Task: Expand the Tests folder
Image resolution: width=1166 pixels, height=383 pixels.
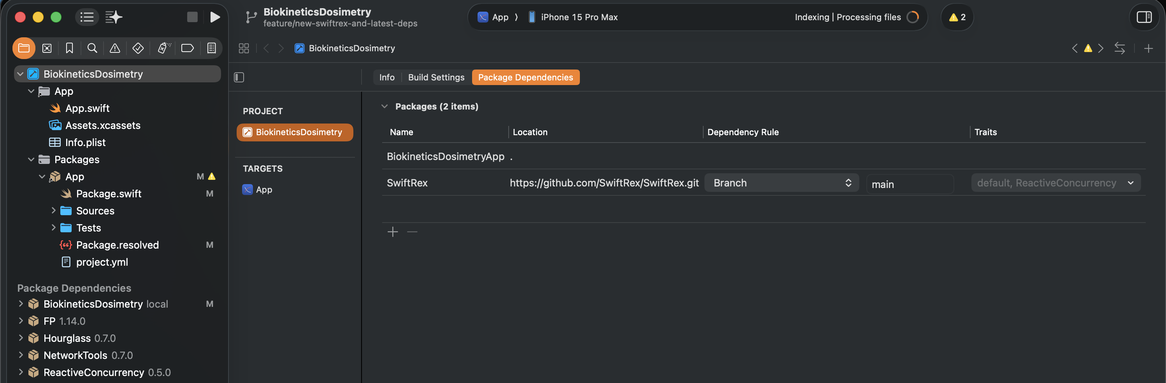Action: click(x=53, y=228)
